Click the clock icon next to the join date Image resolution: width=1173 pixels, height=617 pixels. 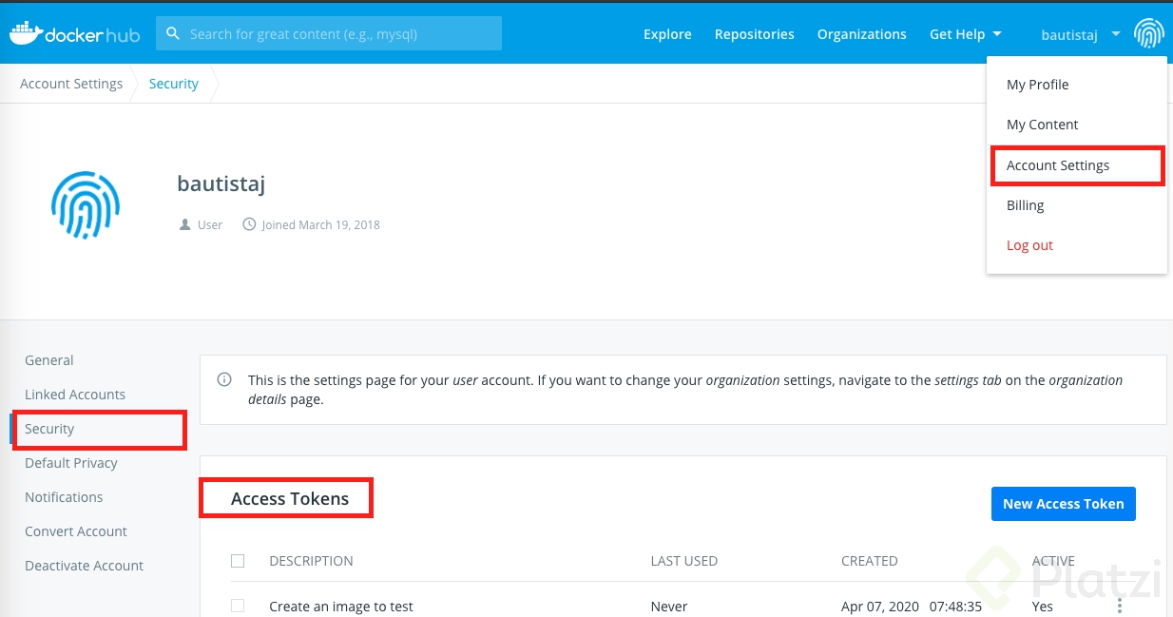click(x=248, y=224)
